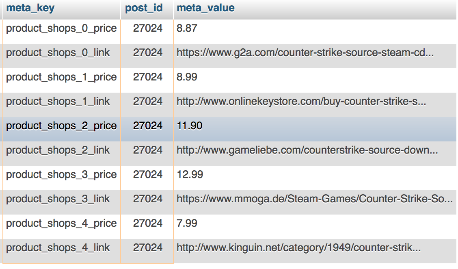Click post_id 27024 in the product_shops_2_price row
Image resolution: width=458 pixels, height=269 pixels.
147,129
